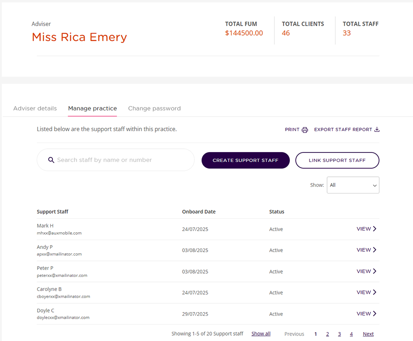Viewport: 413px width, 341px height.
Task: Click the chevron arrow on Carolyne B's row
Action: [x=375, y=293]
